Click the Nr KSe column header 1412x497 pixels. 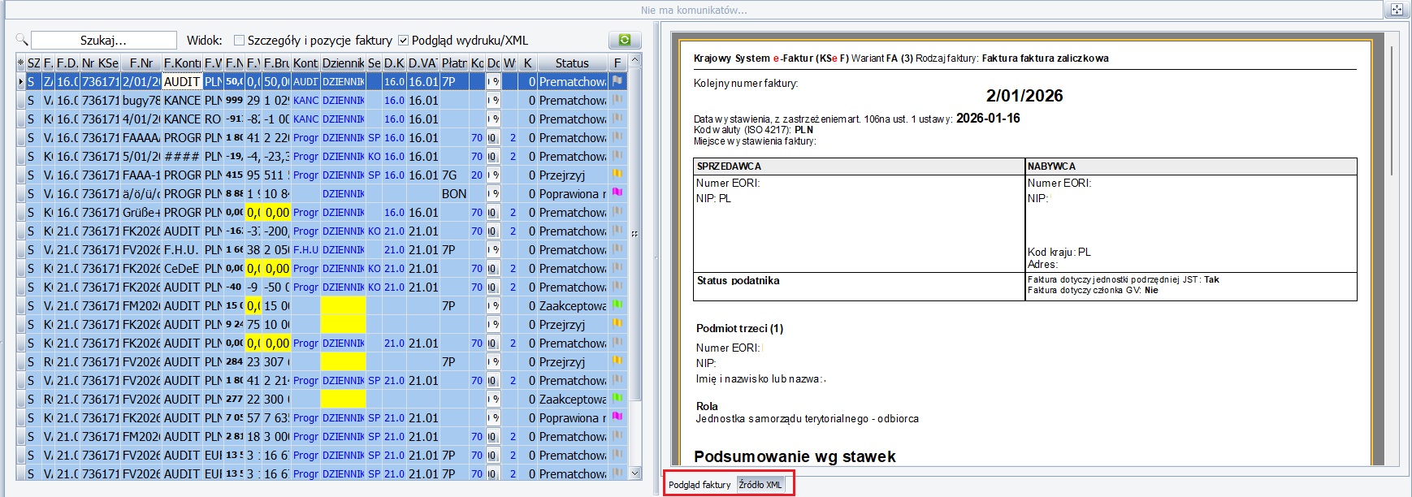click(x=100, y=63)
